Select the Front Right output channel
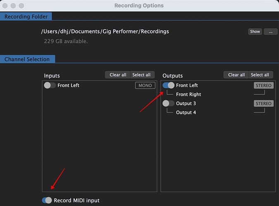Image resolution: width=279 pixels, height=206 pixels. (x=188, y=94)
